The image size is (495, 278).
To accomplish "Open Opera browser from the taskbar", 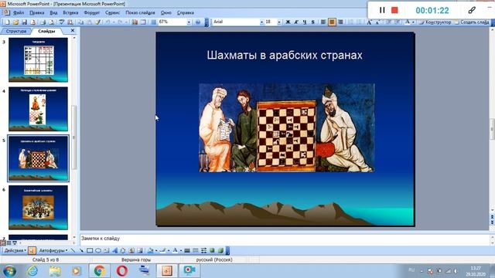I will [121, 271].
